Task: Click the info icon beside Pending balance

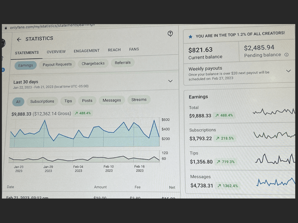Action: coord(286,55)
